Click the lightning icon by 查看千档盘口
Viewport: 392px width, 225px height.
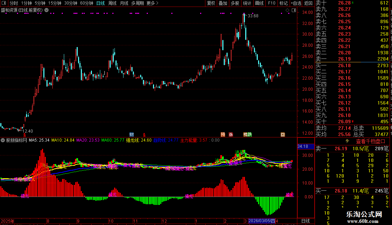pos(347,141)
